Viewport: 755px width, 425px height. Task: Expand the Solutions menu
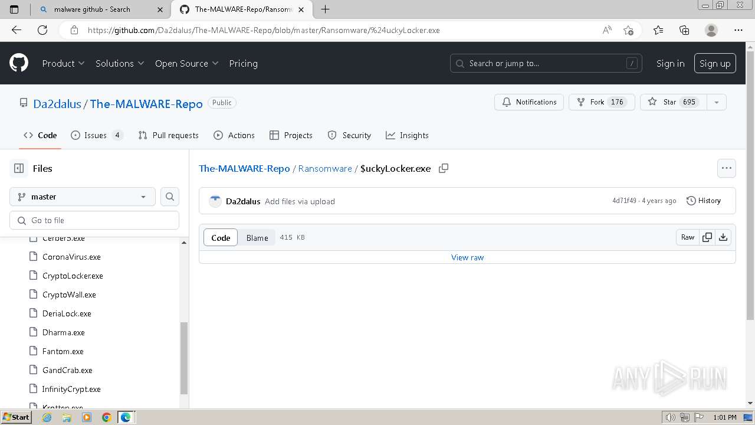120,63
